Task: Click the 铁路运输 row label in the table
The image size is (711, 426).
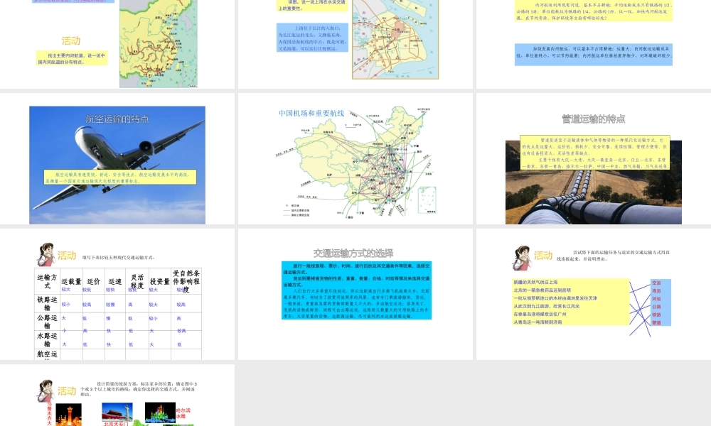Action: point(47,303)
